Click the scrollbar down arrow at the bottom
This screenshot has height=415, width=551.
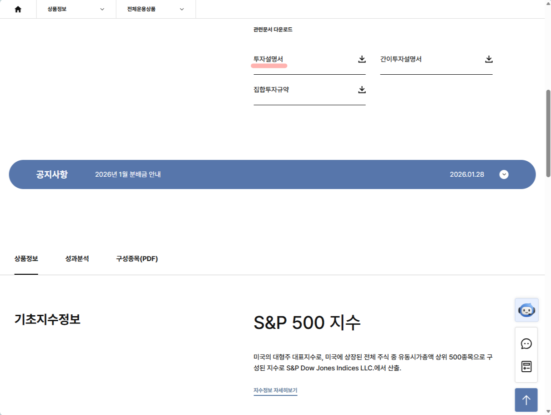coord(548,411)
